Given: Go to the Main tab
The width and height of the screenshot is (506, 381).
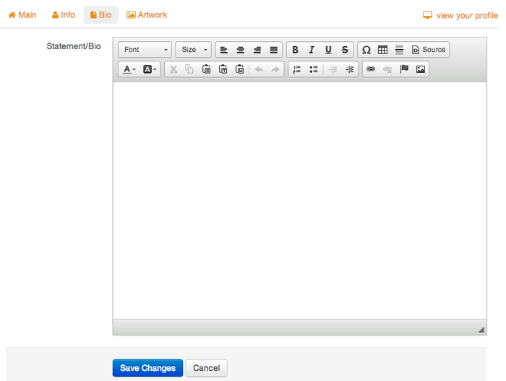Looking at the screenshot, I should 22,15.
